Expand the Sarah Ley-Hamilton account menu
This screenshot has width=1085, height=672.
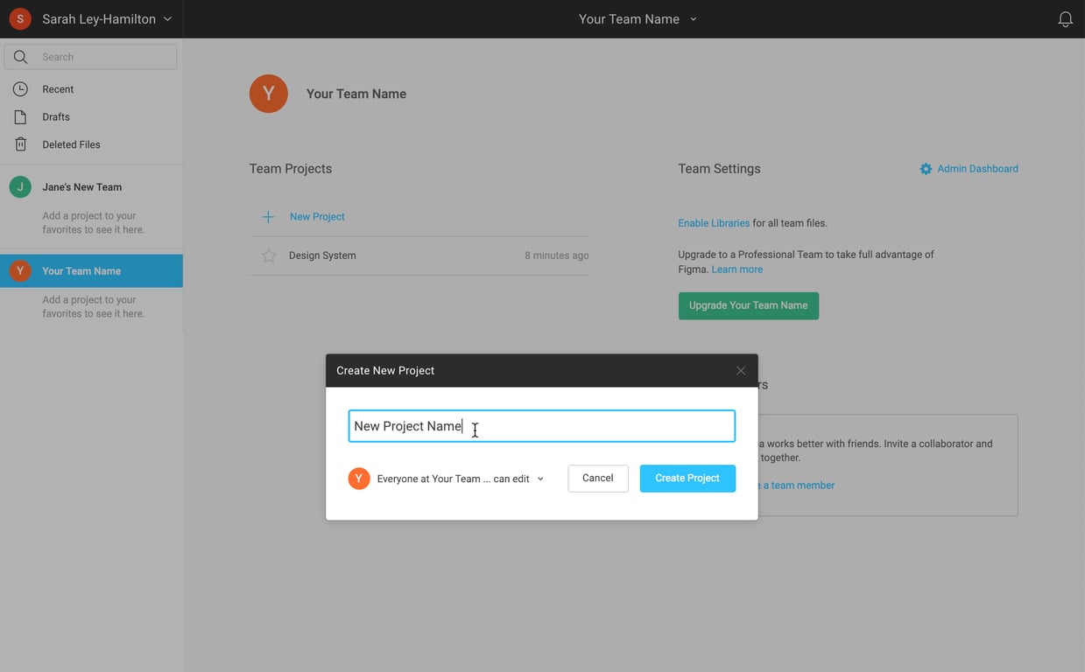click(167, 19)
